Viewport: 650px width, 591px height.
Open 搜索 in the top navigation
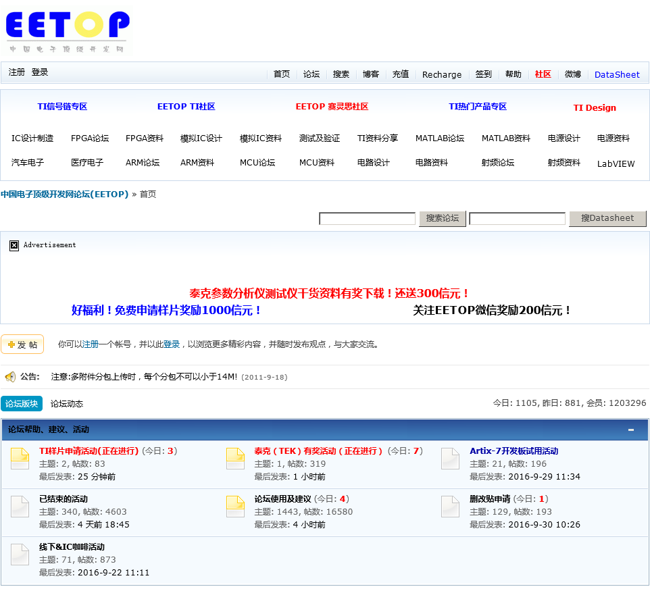click(x=341, y=74)
